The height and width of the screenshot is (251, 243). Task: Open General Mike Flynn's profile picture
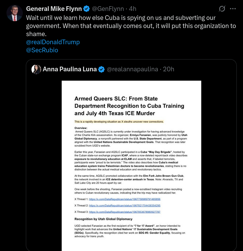pos(15,13)
